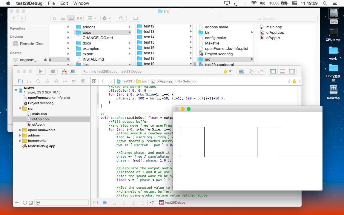The width and height of the screenshot is (344, 215).
Task: Show the Breakpoint navigator
Action: (74, 81)
